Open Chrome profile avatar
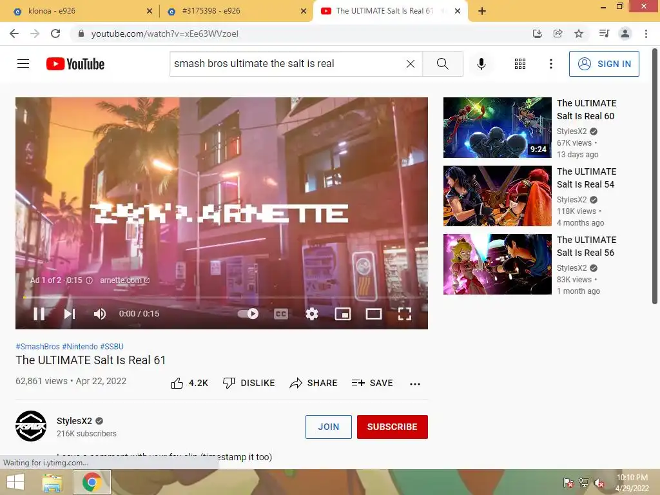The image size is (660, 495). [x=625, y=34]
